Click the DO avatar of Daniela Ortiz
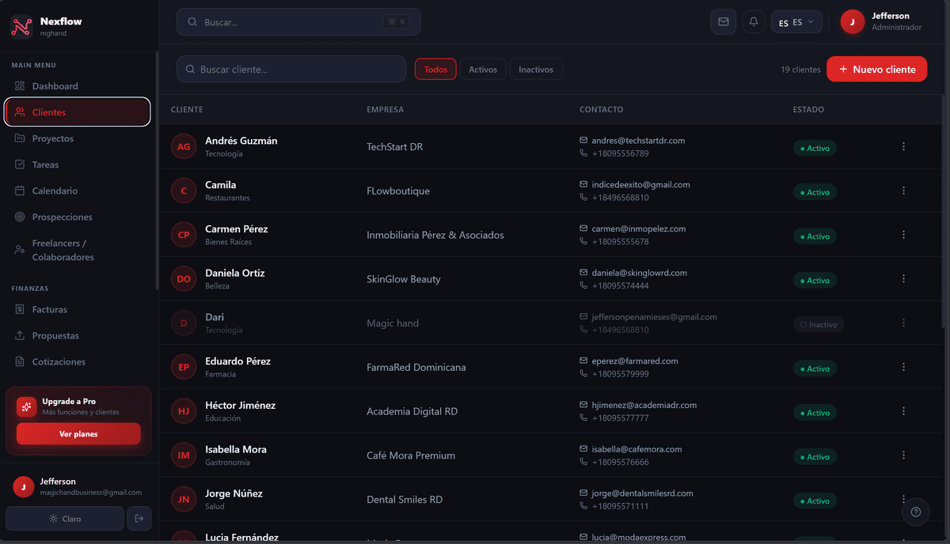The height and width of the screenshot is (544, 950). [184, 279]
